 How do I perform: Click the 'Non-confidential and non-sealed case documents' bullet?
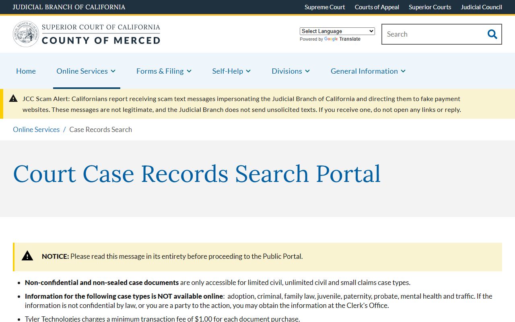point(218,283)
